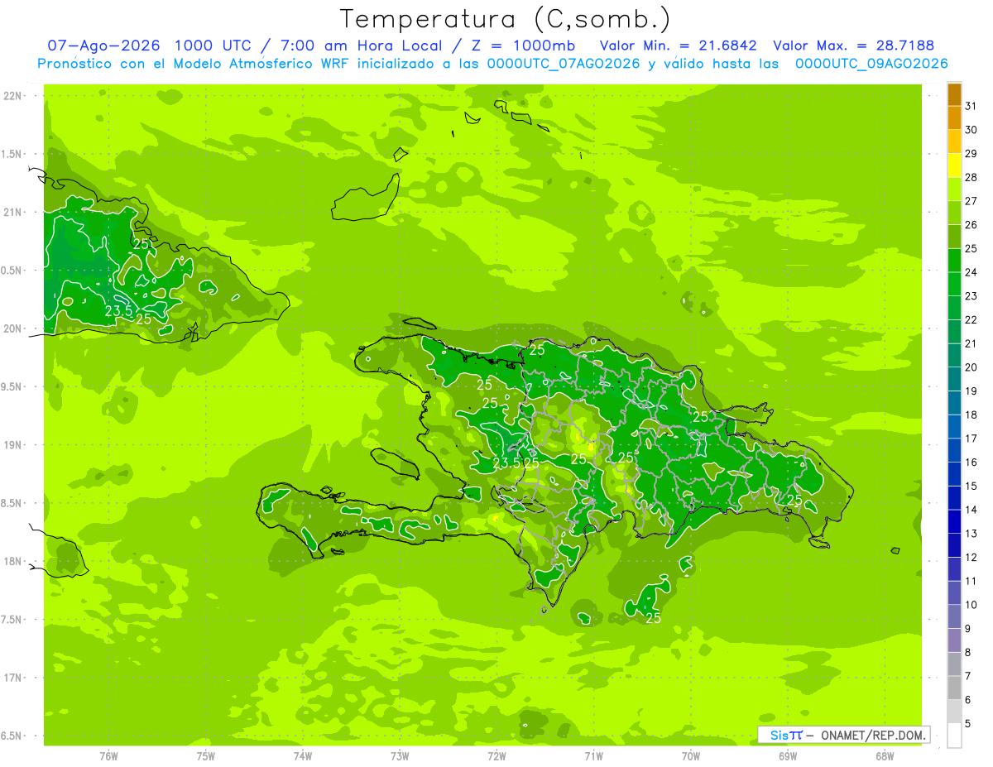Click the "5" value on the color scale
Viewport: 993px width, 767px height.
(969, 724)
